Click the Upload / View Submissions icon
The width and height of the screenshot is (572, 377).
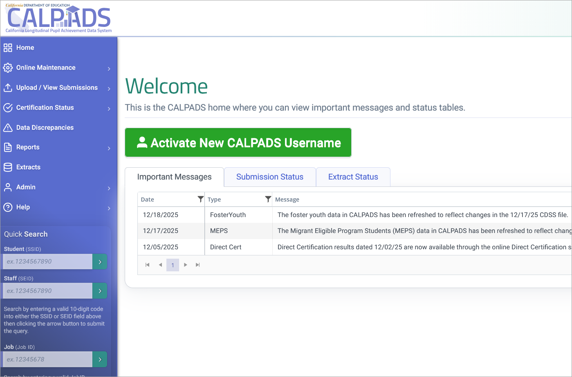coord(8,87)
